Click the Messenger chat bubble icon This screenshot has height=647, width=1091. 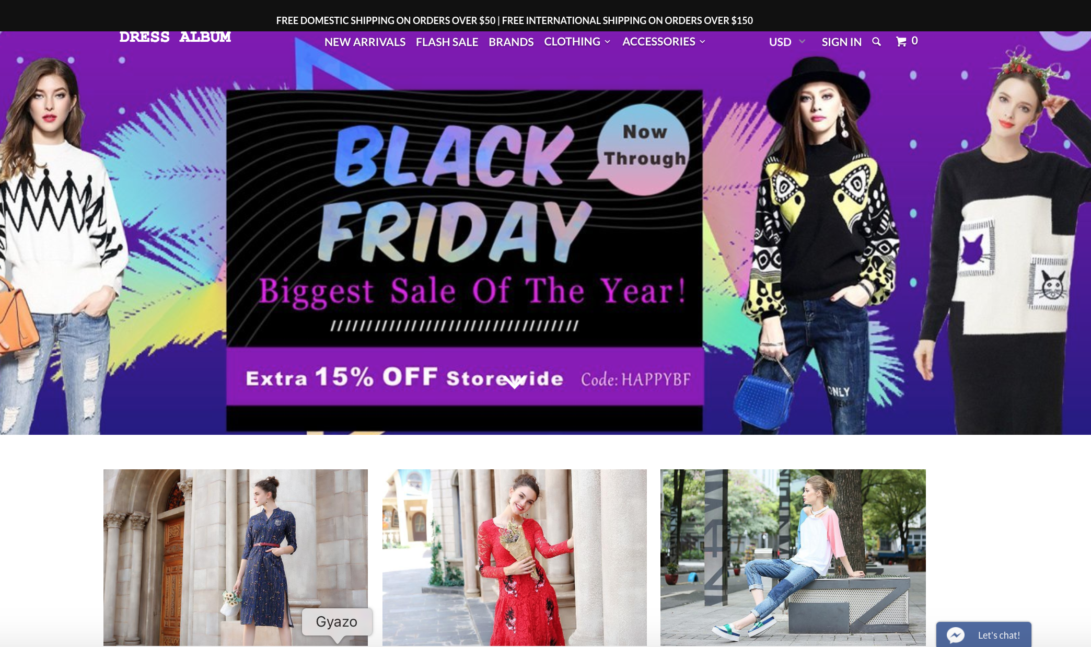coord(956,635)
